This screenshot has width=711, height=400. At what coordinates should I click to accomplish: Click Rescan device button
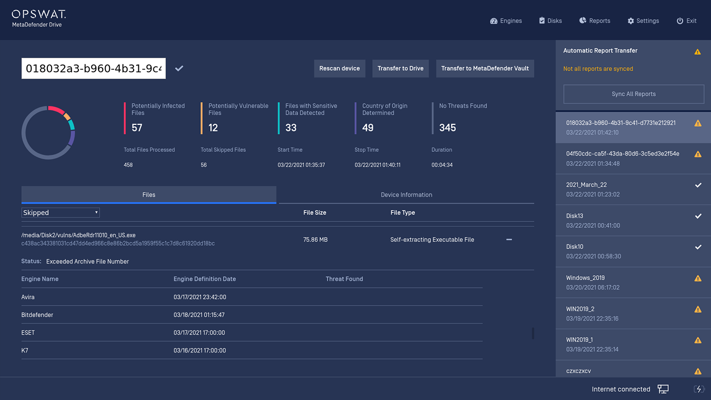pos(339,68)
